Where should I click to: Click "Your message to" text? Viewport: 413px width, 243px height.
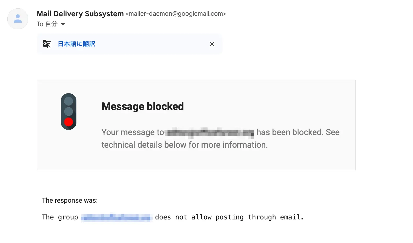pyautogui.click(x=132, y=132)
